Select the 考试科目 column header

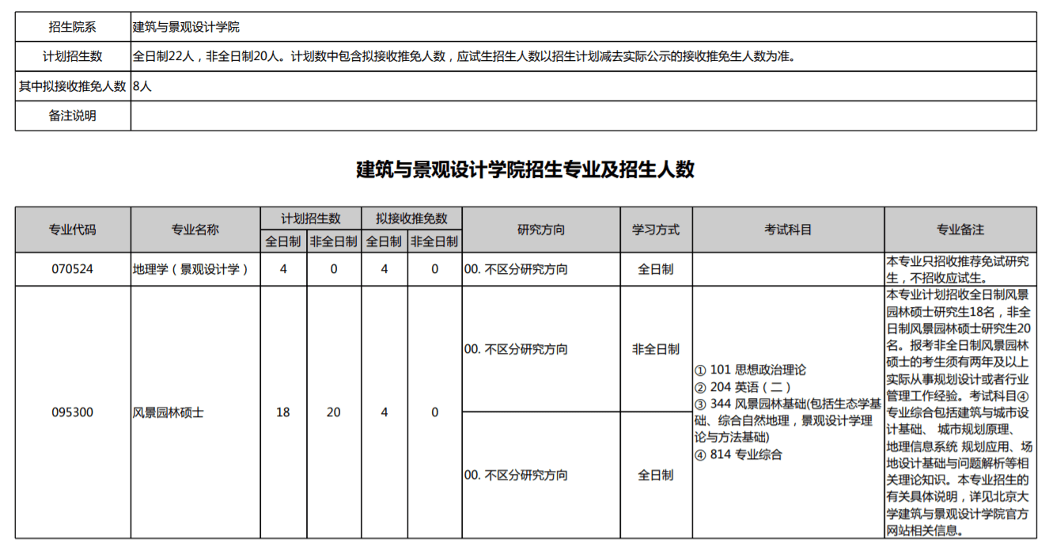[x=788, y=229]
